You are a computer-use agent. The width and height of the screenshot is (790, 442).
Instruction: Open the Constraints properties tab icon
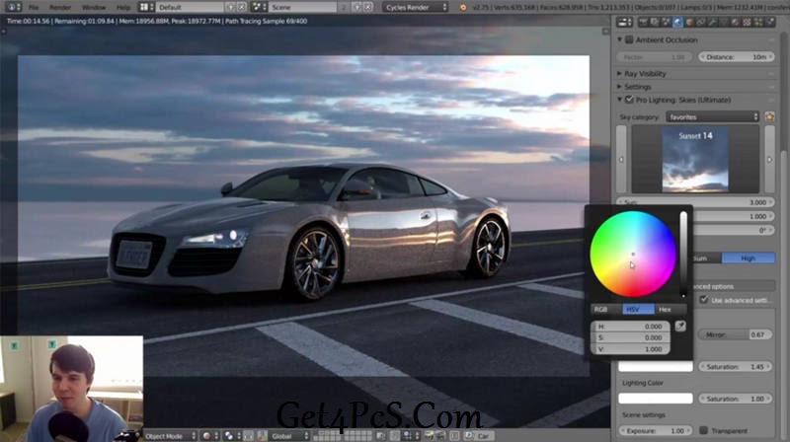[701, 22]
